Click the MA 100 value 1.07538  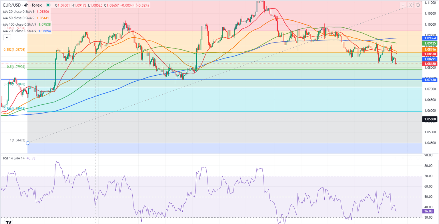pos(45,25)
